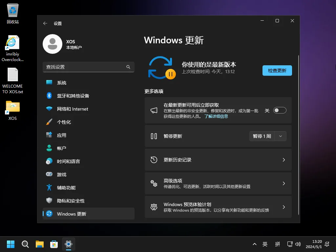This screenshot has height=252, width=336.
Task: Click the 检查更新 button
Action: [277, 71]
